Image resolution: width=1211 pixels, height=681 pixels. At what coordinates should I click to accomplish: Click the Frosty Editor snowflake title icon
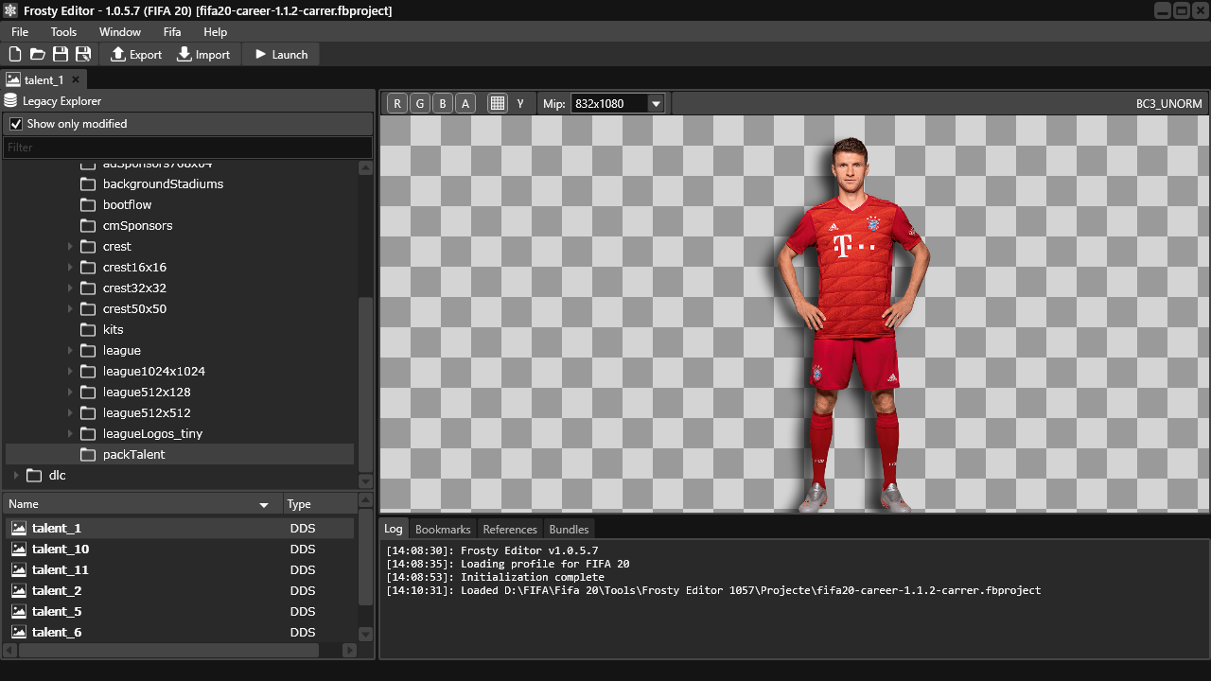point(10,10)
